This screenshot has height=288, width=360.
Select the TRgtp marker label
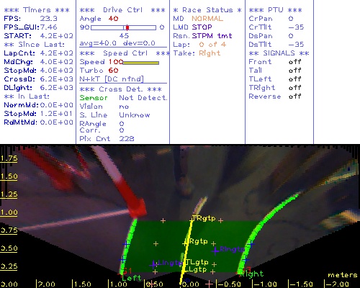point(204,218)
